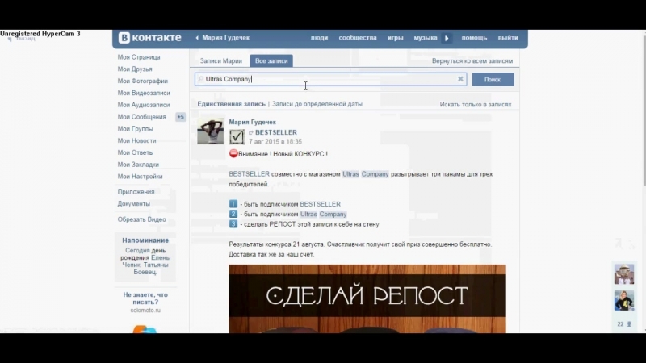
Task: Click Искать только в записях link
Action: tap(475, 105)
